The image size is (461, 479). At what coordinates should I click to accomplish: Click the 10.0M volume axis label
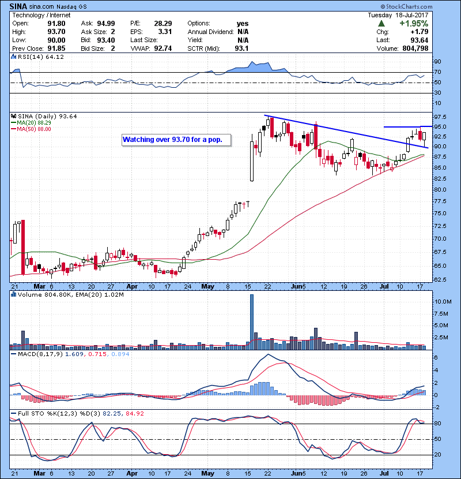(x=443, y=302)
